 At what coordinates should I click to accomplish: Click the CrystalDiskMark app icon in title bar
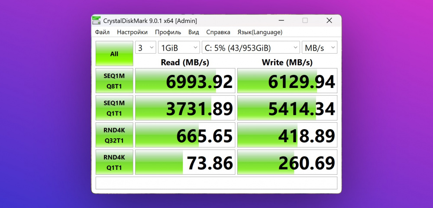point(97,21)
